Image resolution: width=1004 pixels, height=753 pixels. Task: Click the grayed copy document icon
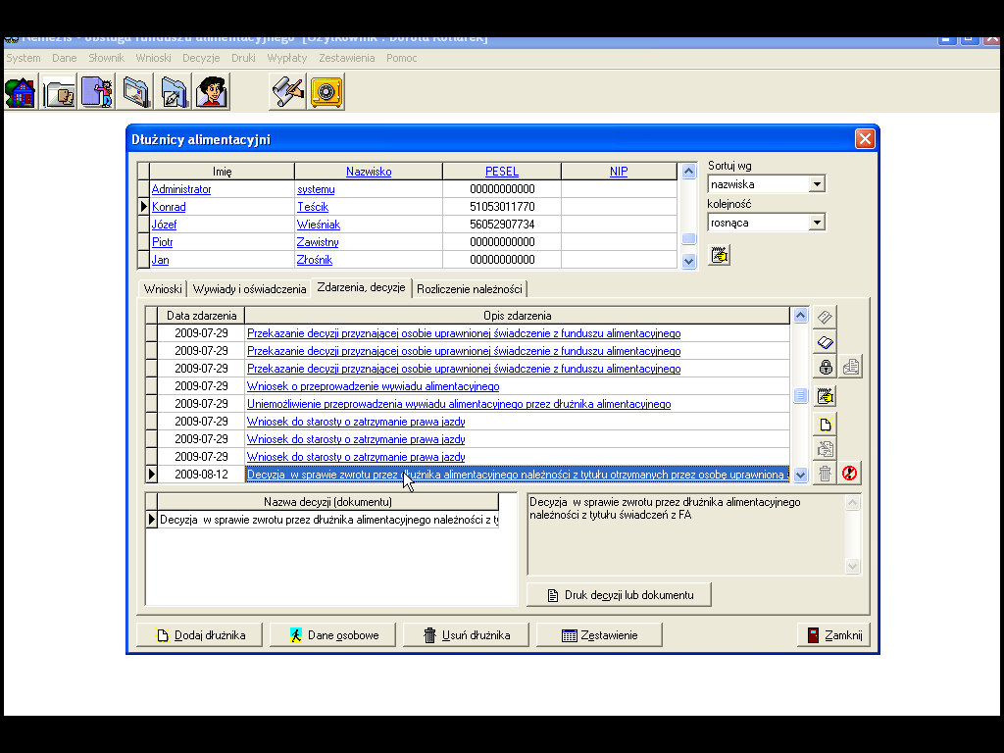(x=825, y=449)
